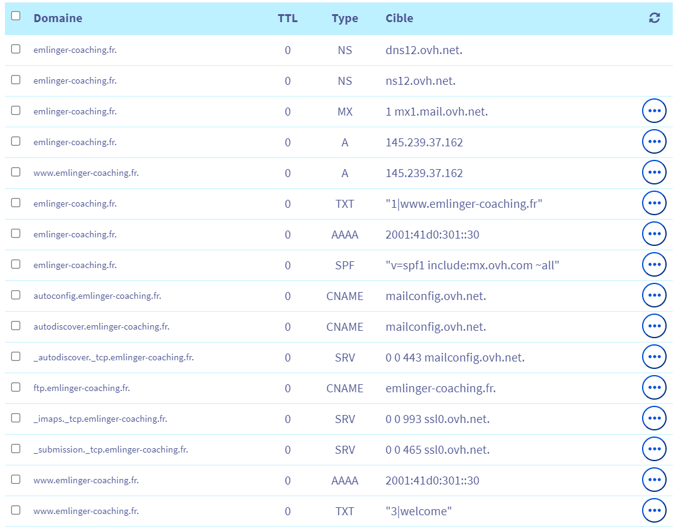Viewport: 682px width, 530px height.
Task: Select all records with header checkbox
Action: click(16, 16)
